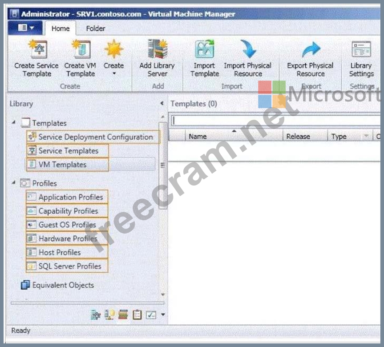Click the tree scrollbar down arrow
Screen dimensions: 384x347
coord(163,295)
